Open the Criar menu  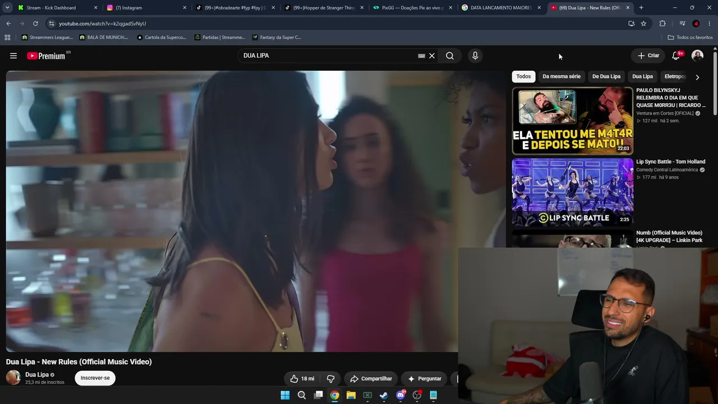click(648, 56)
